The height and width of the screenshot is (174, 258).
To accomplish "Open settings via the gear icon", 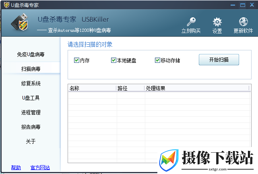I will 217,22.
